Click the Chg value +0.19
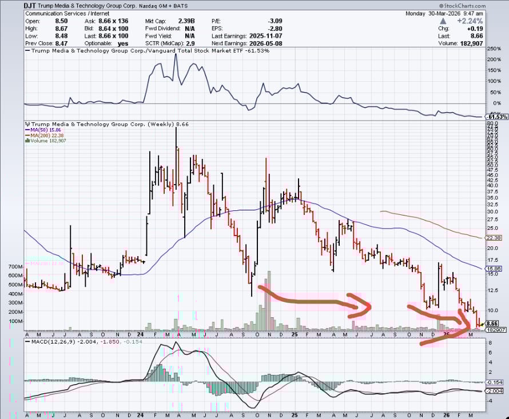509x419 pixels. [x=475, y=29]
